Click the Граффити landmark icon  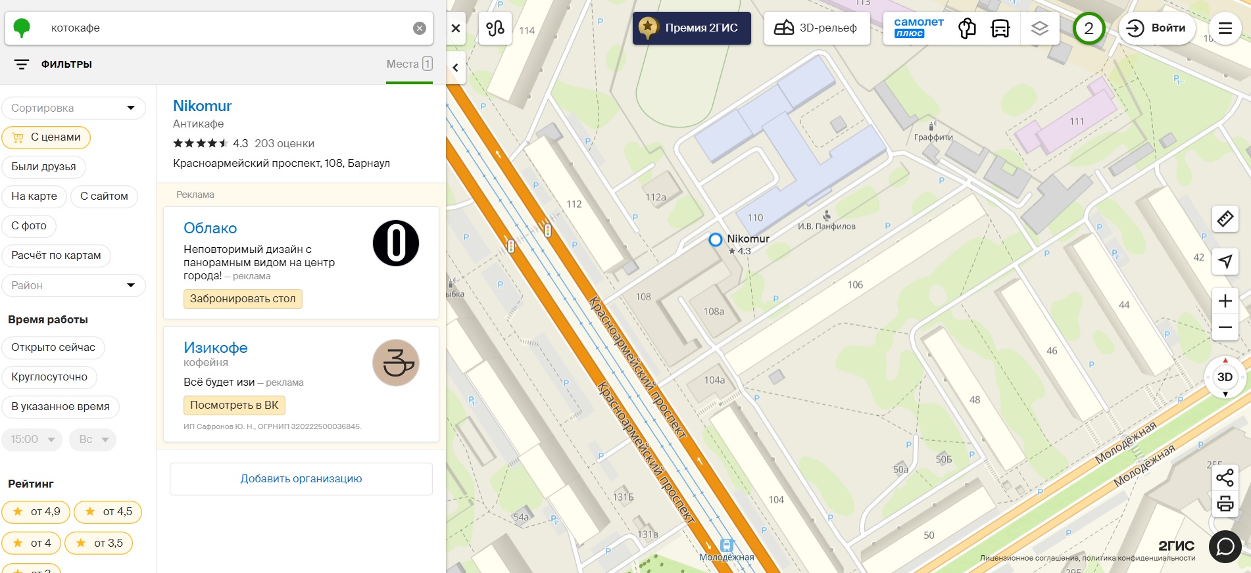[931, 126]
